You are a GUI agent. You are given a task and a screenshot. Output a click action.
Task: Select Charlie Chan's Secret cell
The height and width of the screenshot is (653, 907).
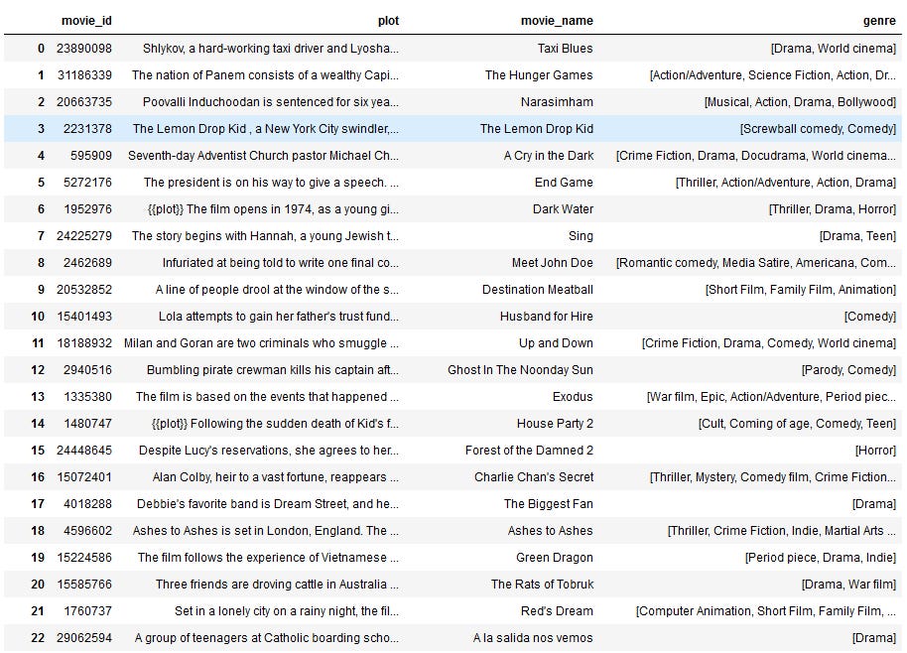pyautogui.click(x=533, y=477)
